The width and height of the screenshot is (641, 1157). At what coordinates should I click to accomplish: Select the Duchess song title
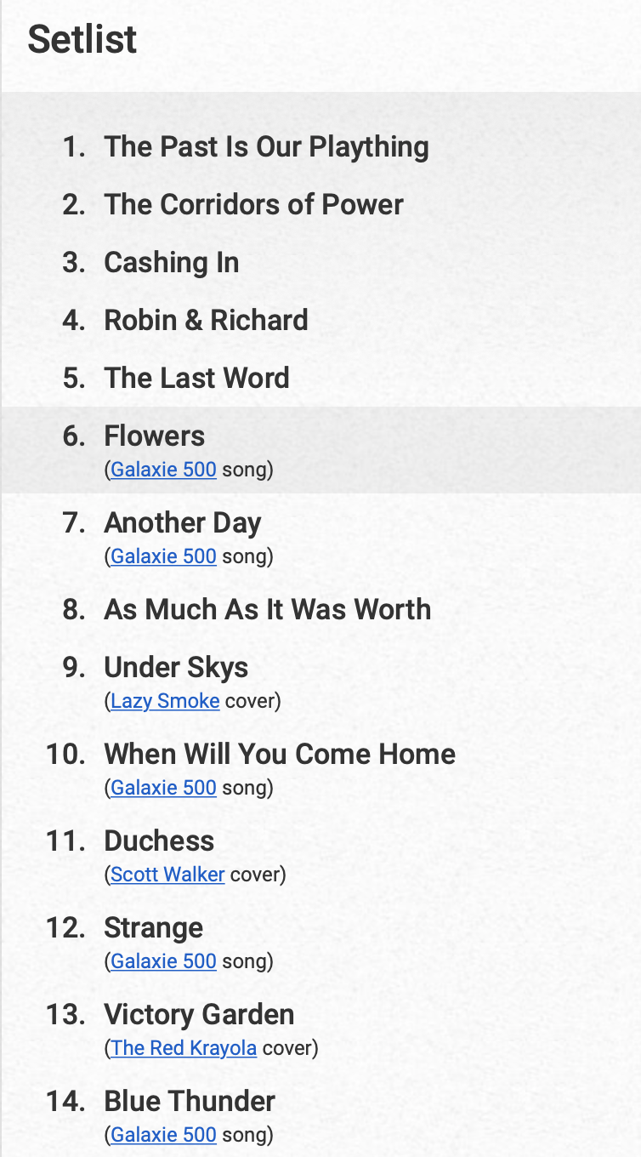pyautogui.click(x=159, y=841)
